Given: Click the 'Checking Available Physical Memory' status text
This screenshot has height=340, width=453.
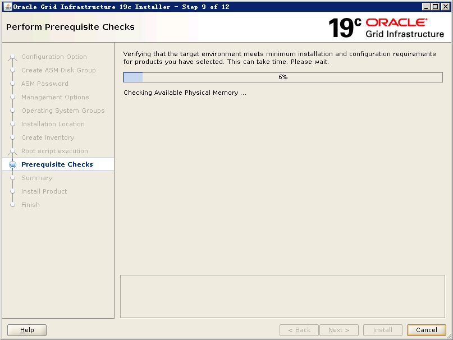Looking at the screenshot, I should 185,93.
